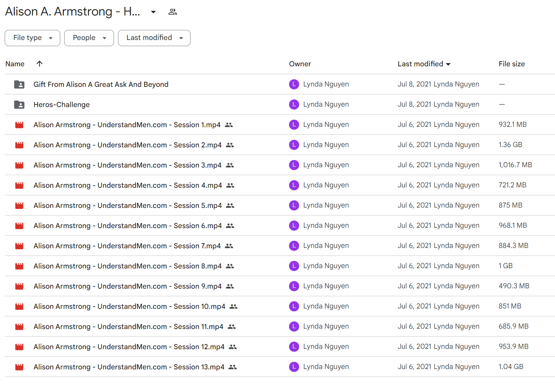This screenshot has height=391, width=555.
Task: Click shared icon next to Session 7.mp4
Action: point(229,246)
